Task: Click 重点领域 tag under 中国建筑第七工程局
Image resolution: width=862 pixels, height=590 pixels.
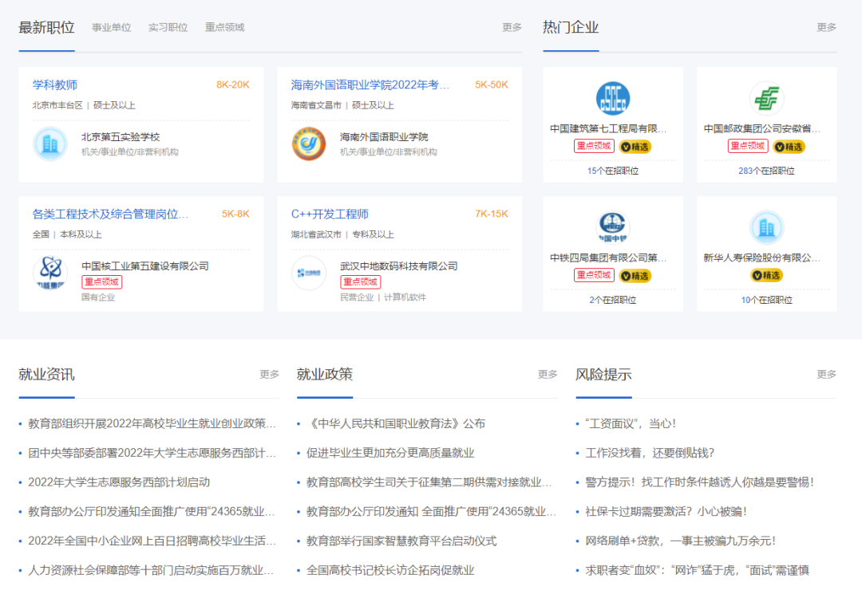Action: [595, 146]
